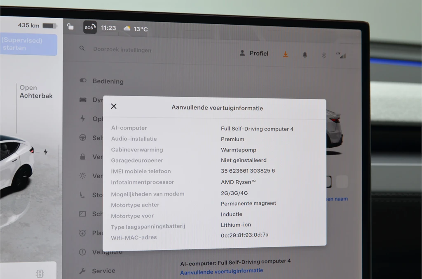The width and height of the screenshot is (422, 279).
Task: Tap the LTE signal strength icon
Action: pos(341,56)
